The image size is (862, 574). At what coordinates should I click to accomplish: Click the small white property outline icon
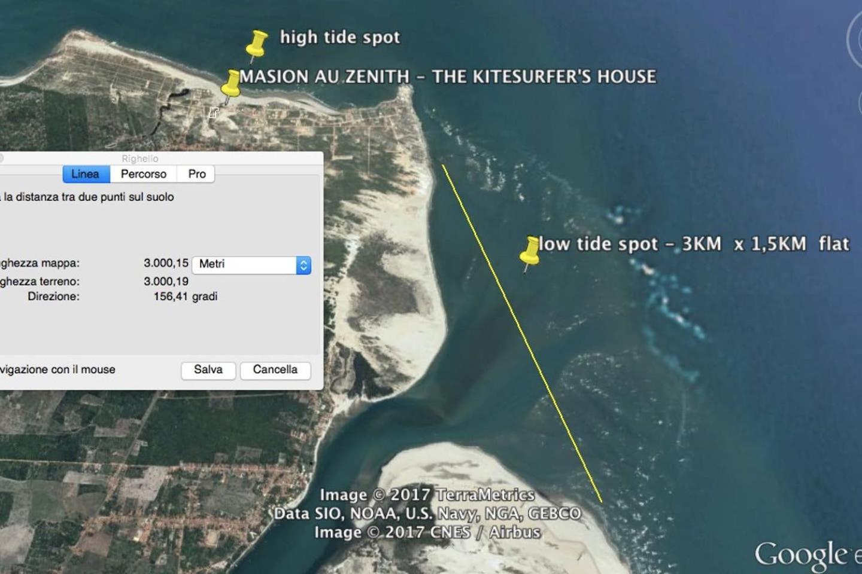coord(213,112)
